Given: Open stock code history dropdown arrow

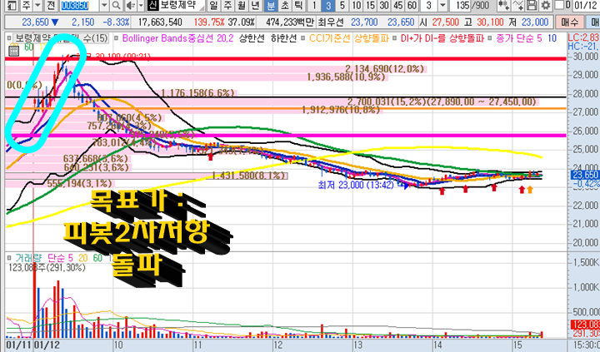Looking at the screenshot, I should pyautogui.click(x=104, y=5).
